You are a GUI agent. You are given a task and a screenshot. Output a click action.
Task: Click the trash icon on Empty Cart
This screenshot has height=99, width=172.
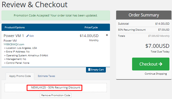[x=89, y=69]
